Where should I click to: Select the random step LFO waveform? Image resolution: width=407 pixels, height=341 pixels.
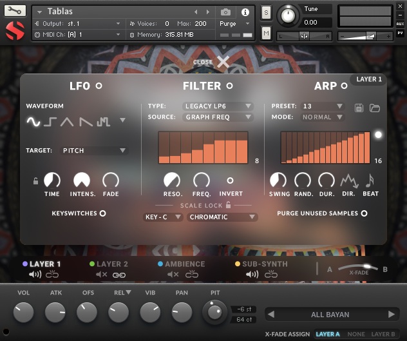tap(103, 122)
